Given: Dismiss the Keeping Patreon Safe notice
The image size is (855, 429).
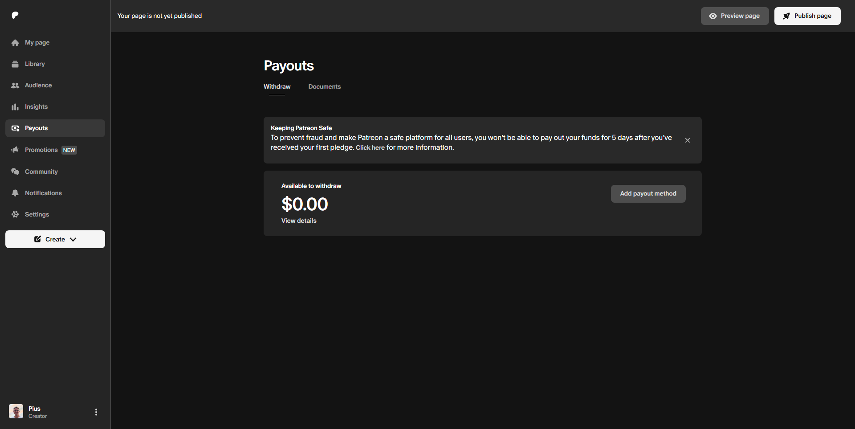Looking at the screenshot, I should pos(688,140).
